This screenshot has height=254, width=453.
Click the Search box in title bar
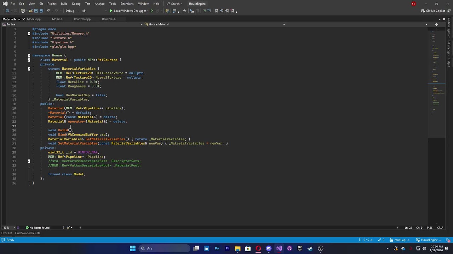coord(174,4)
